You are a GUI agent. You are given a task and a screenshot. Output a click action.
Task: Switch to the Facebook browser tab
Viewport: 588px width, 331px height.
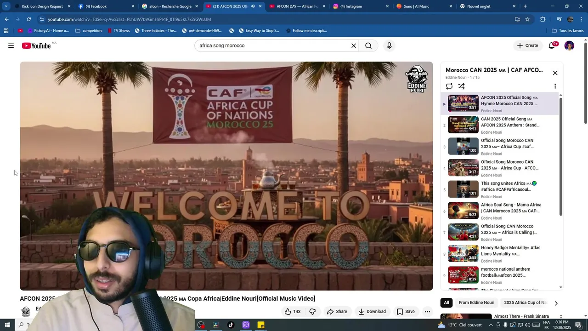pos(106,6)
